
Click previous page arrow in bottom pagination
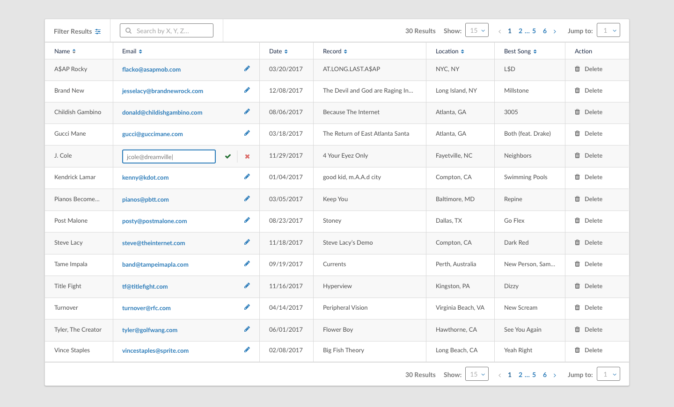499,375
